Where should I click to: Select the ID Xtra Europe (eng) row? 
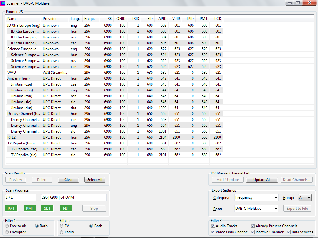tap(114, 25)
